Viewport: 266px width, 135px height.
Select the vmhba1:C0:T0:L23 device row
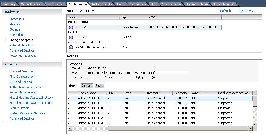[x=160, y=123]
